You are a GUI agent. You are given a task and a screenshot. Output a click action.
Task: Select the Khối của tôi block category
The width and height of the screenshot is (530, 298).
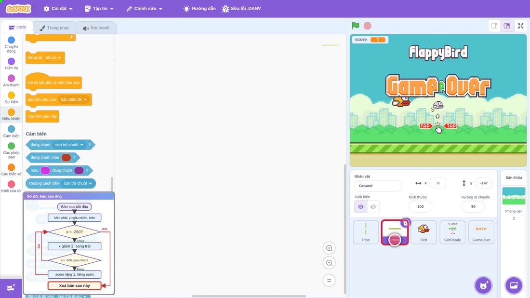pos(11,187)
